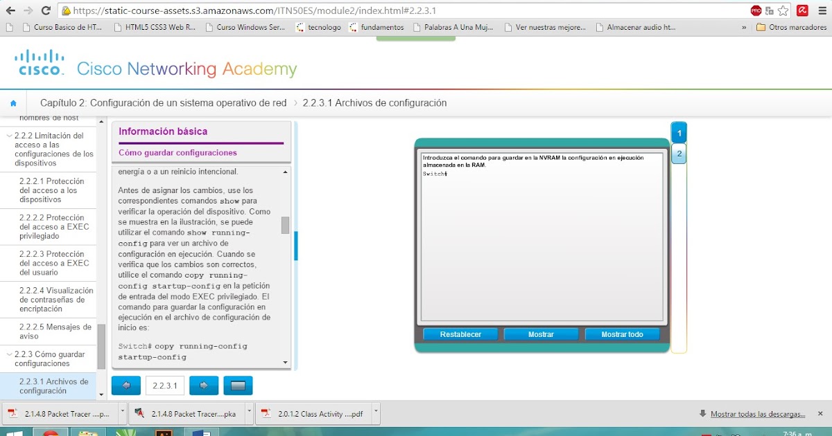Screen dimensions: 832x436
Task: Click Mostrar todo to reveal all answers
Action: 622,334
